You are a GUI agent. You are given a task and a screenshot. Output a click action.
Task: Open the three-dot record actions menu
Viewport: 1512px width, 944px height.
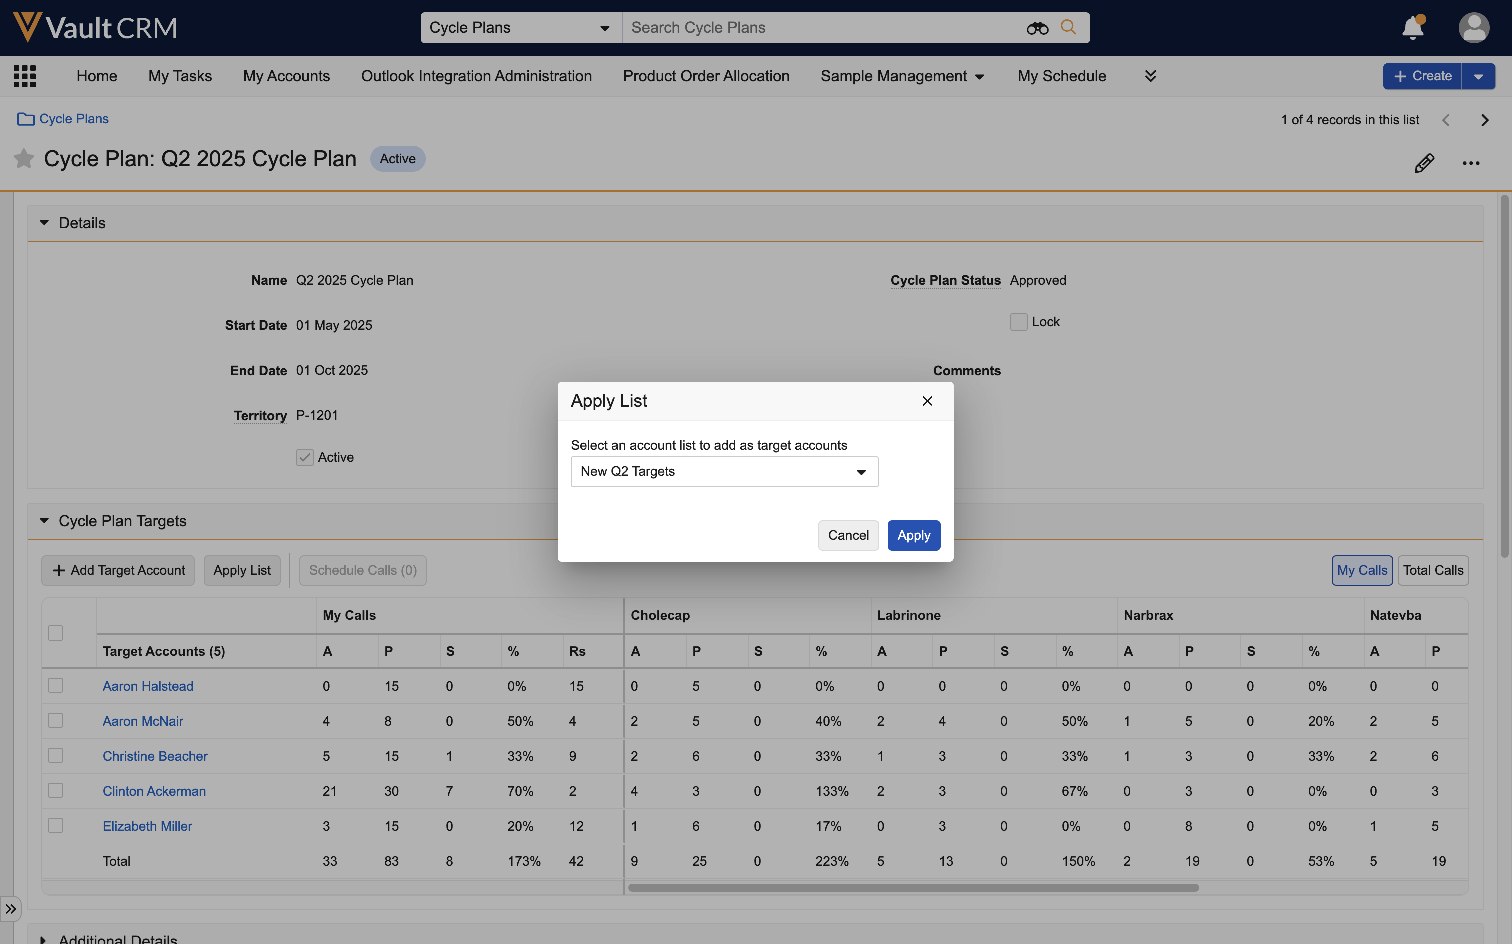(1471, 163)
